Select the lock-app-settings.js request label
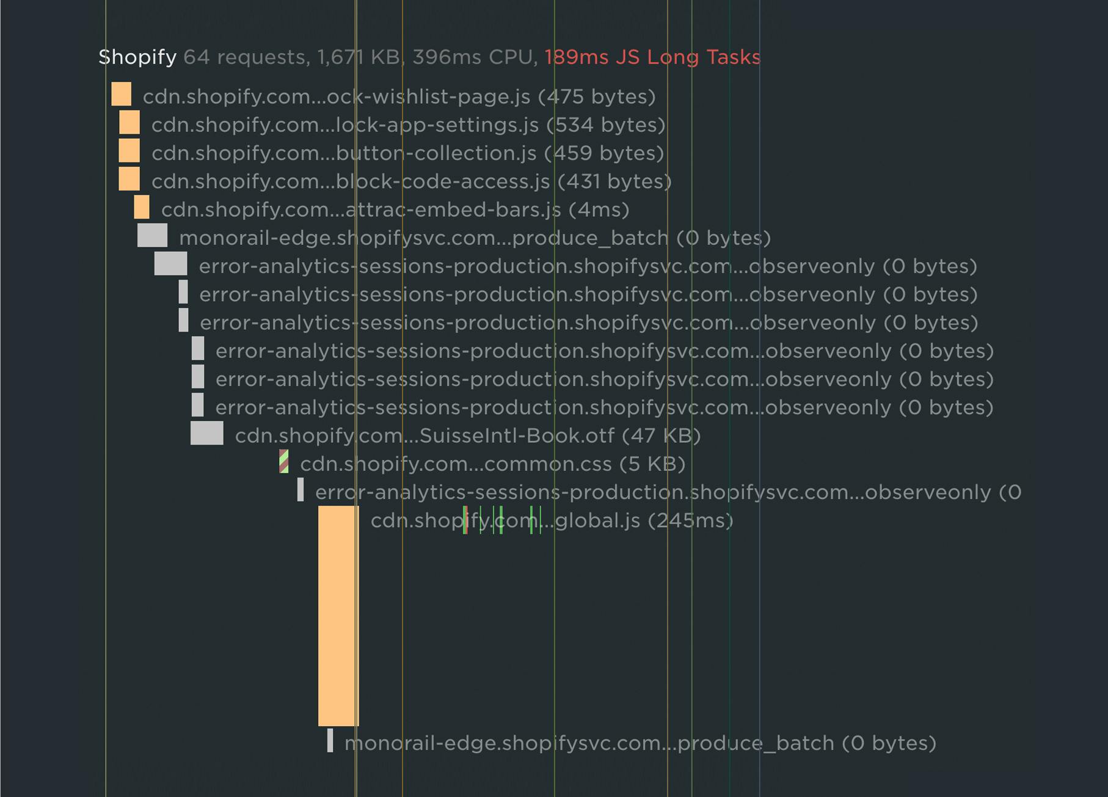The image size is (1108, 797). (408, 125)
